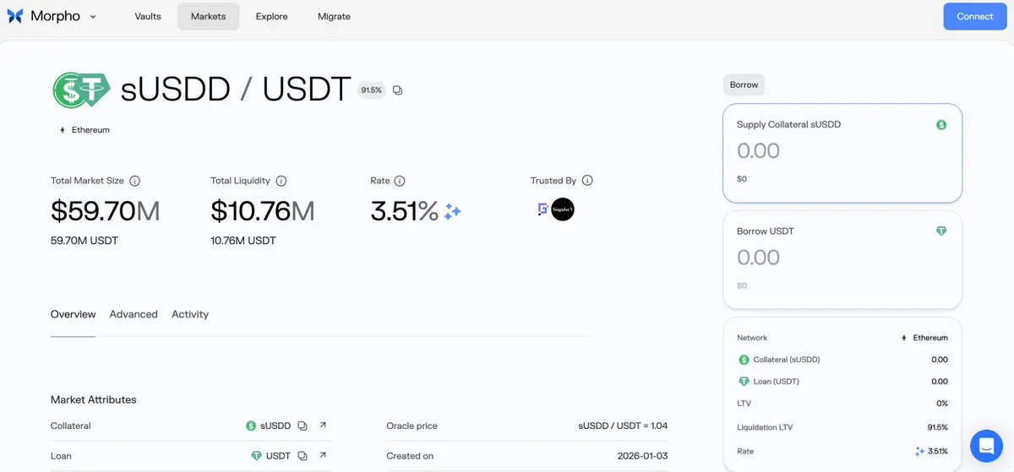Click the LTV 0% value
Image resolution: width=1014 pixels, height=472 pixels.
point(942,404)
